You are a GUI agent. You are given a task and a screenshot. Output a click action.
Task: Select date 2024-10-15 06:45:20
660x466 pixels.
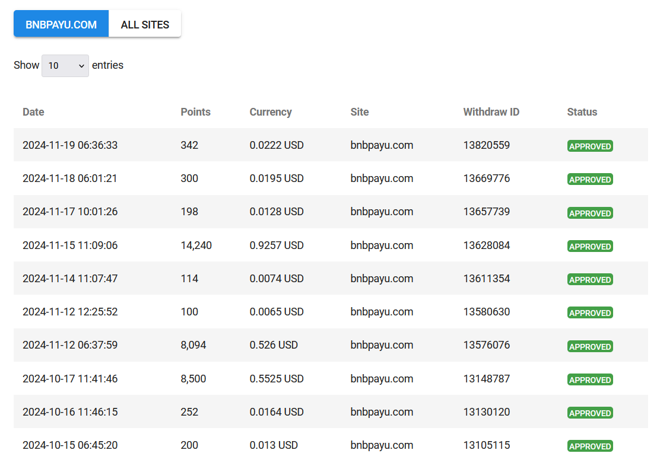[x=70, y=445]
